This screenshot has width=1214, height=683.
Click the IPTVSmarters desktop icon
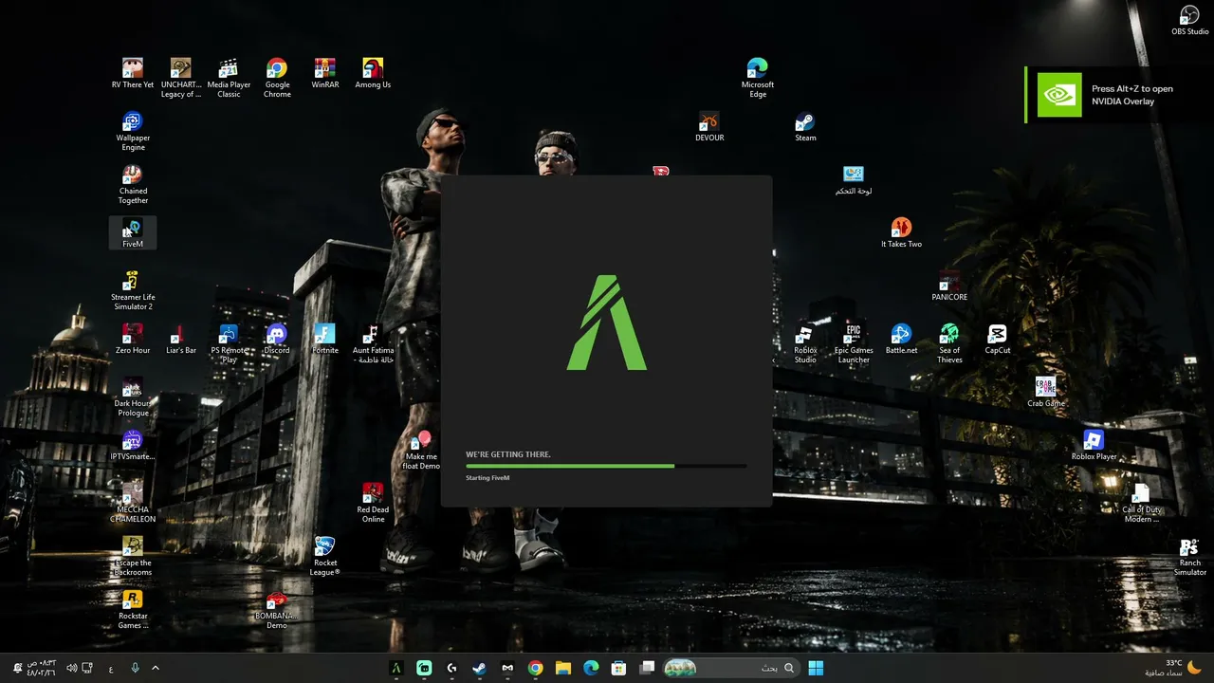tap(133, 445)
